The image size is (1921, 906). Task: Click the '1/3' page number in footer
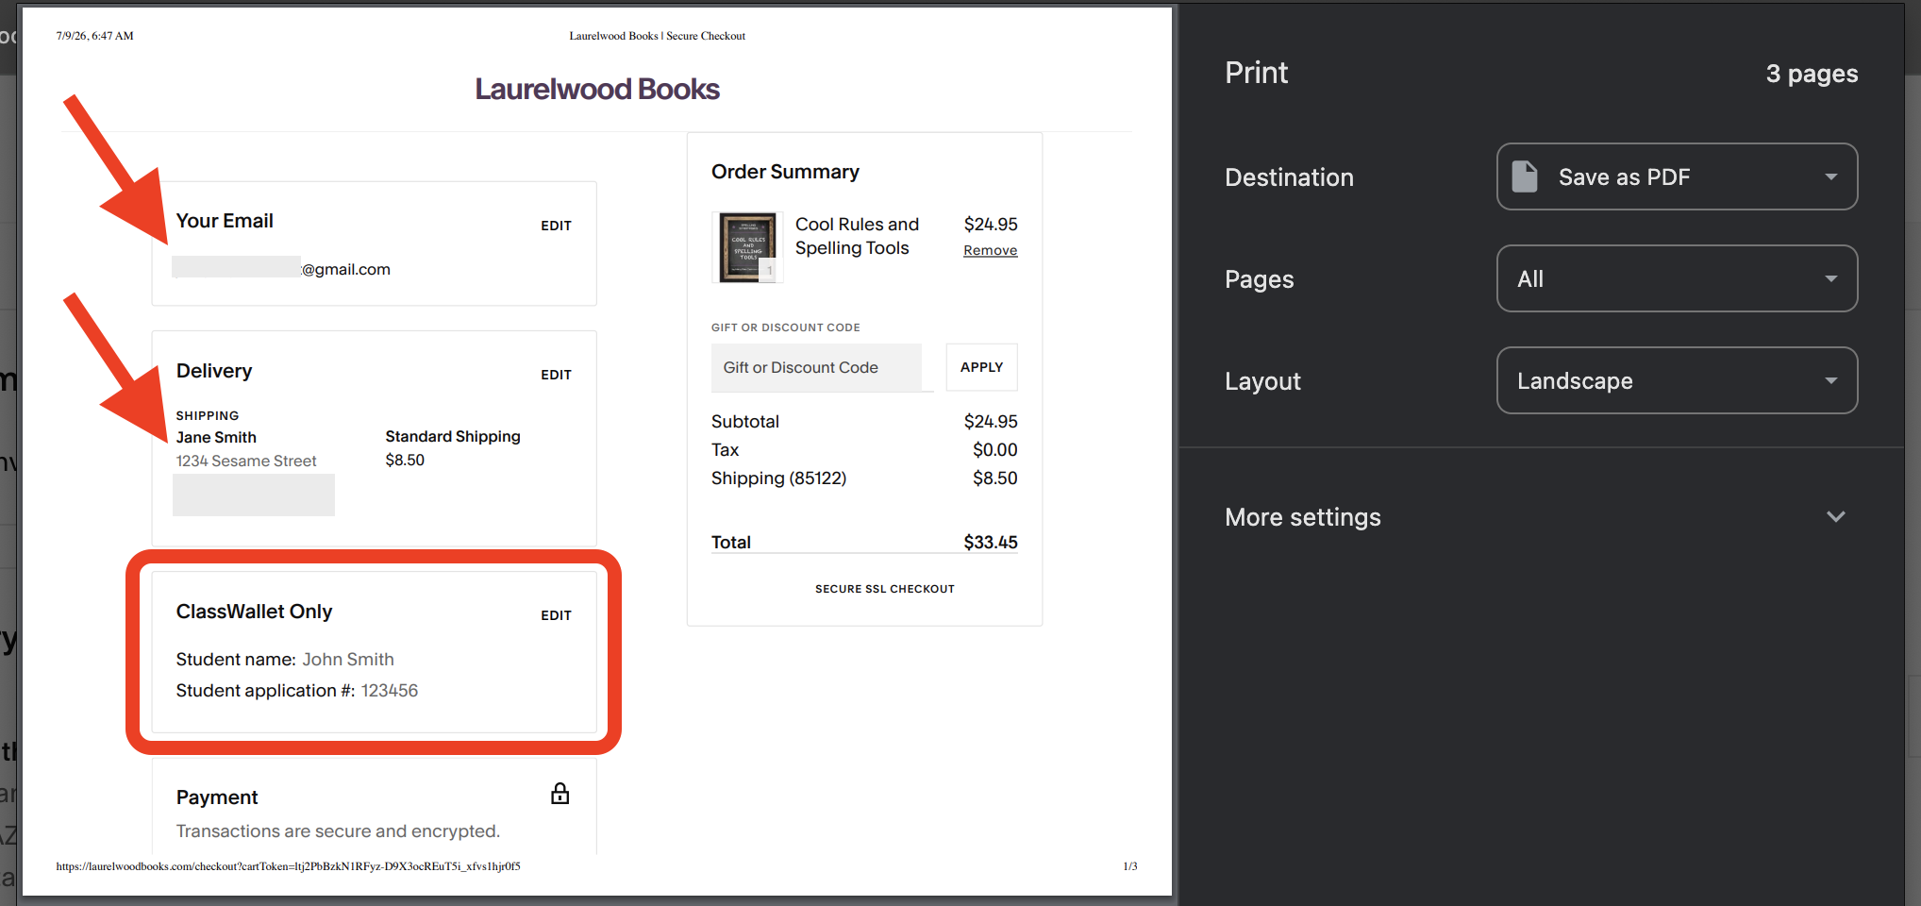1130,866
